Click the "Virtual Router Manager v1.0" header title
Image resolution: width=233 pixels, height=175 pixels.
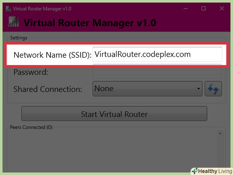pos(90,23)
